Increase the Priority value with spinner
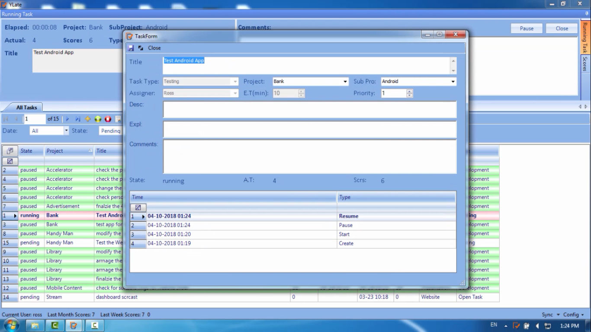Screen dimensions: 591x332 tap(410, 91)
